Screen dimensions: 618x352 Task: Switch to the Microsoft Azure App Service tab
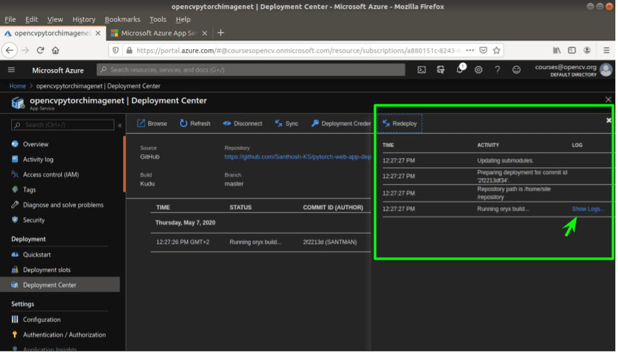click(x=159, y=33)
